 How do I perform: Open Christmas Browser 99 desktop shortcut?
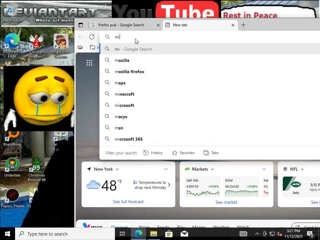[37, 170]
